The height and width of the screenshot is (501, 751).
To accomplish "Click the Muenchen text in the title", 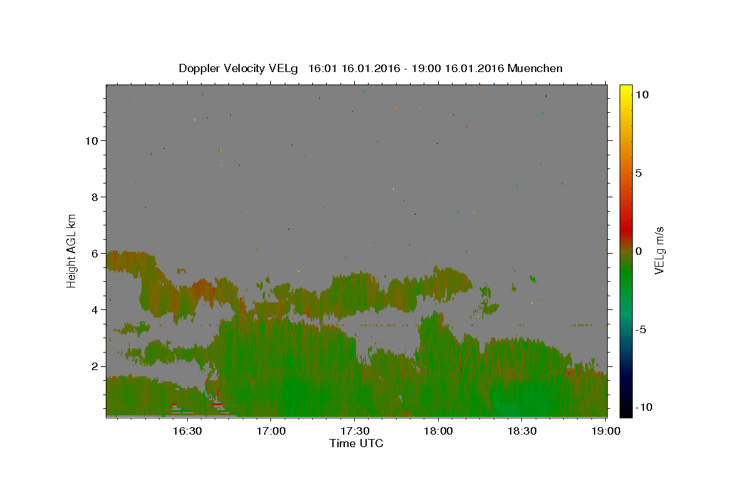I will click(x=535, y=68).
